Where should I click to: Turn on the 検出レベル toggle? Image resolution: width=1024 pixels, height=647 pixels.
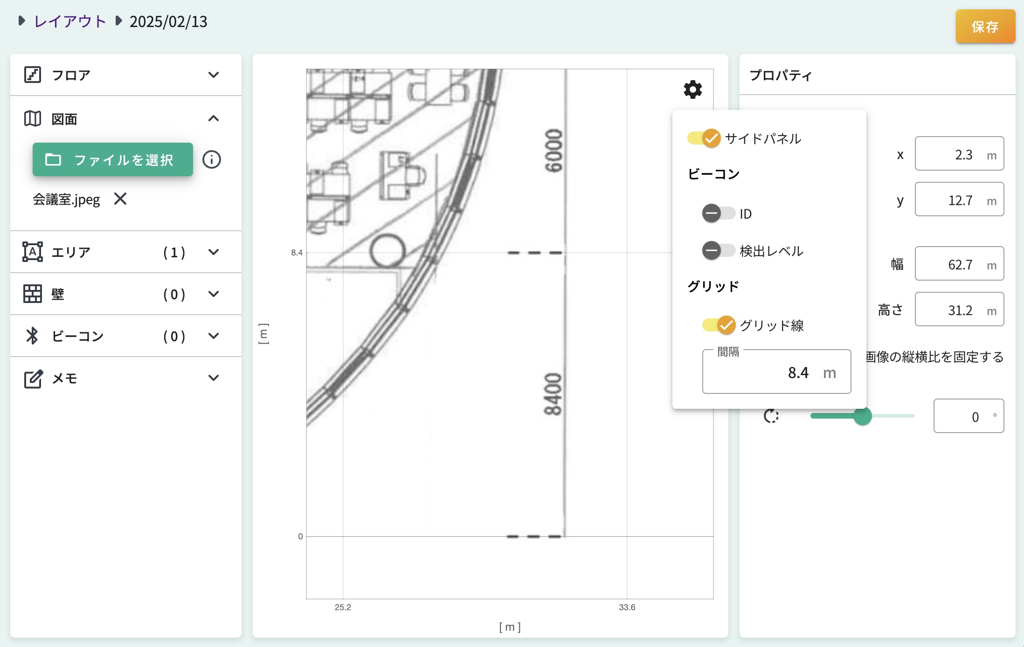coord(718,250)
